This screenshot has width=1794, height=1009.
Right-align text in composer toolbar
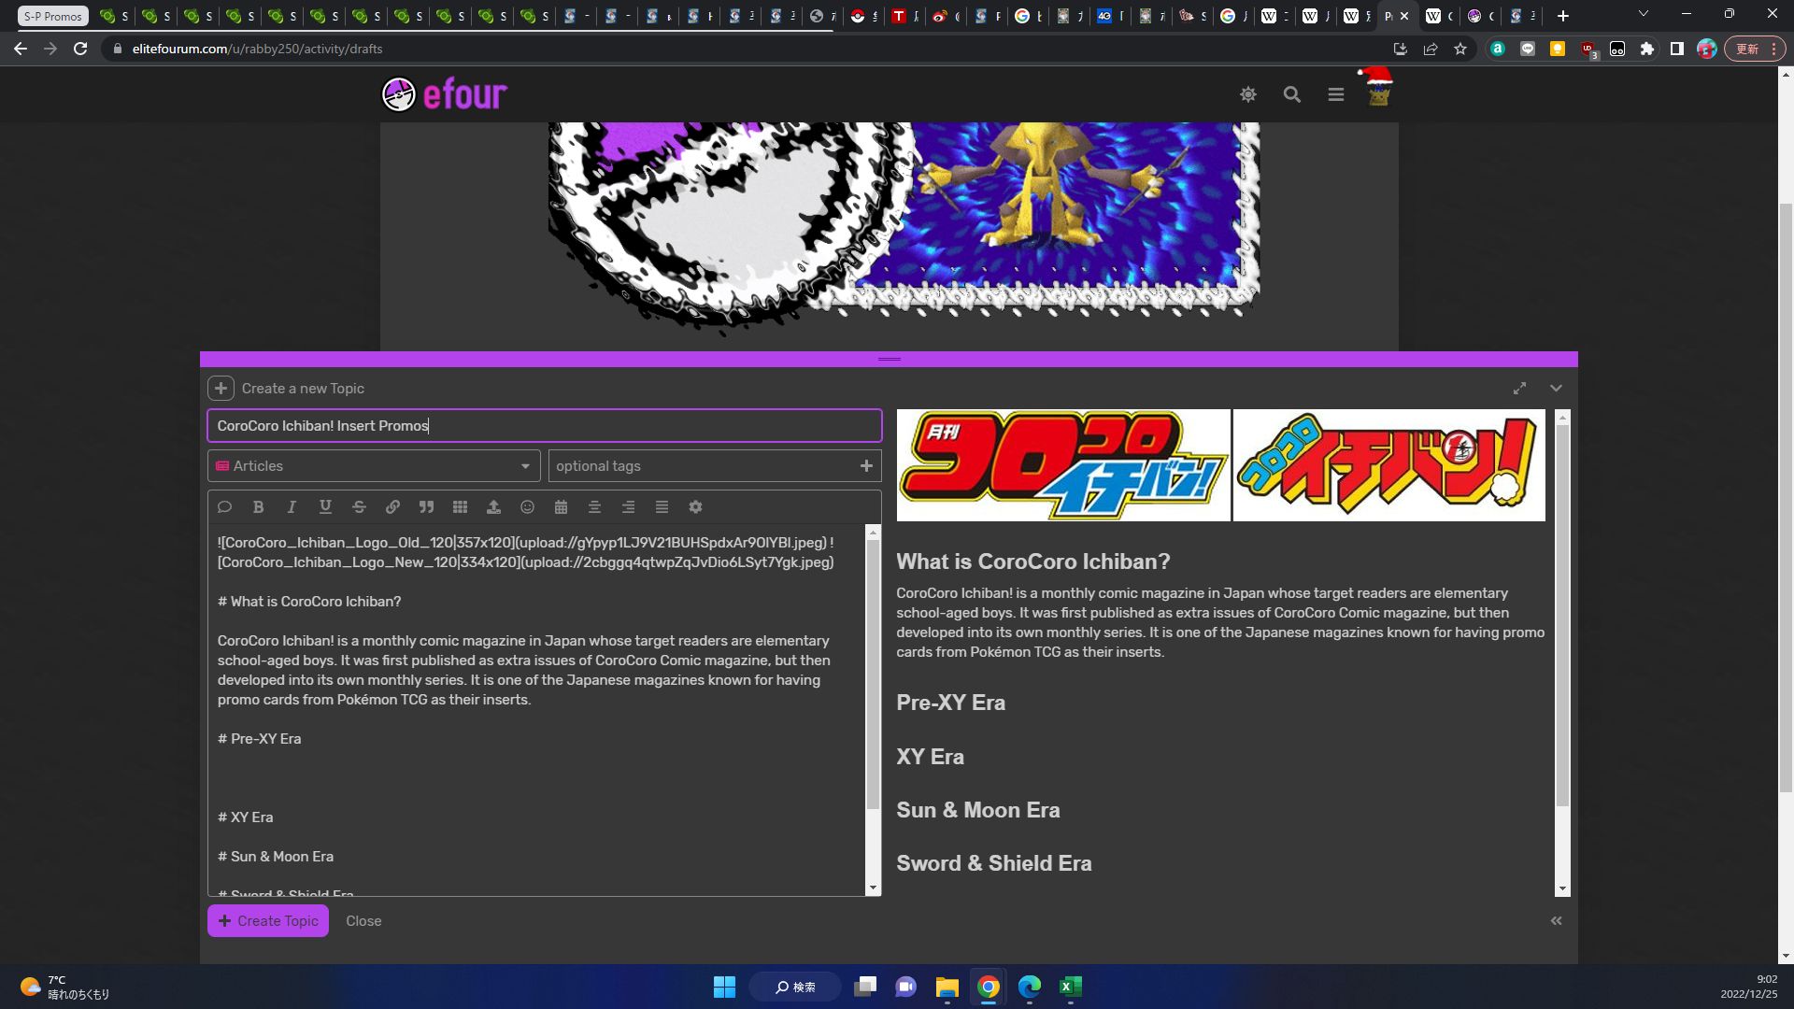pos(628,507)
